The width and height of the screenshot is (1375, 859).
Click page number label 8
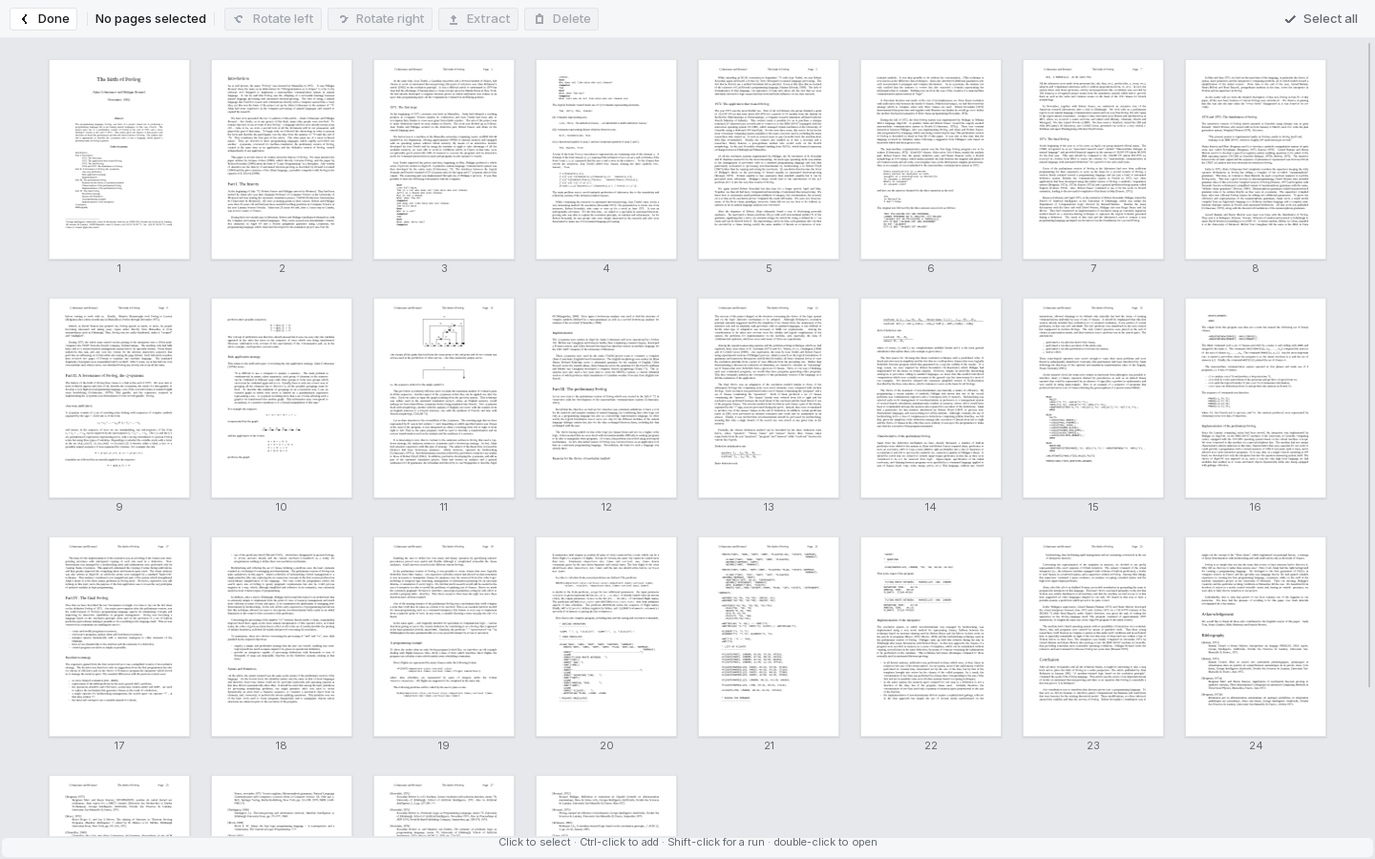pyautogui.click(x=1256, y=269)
